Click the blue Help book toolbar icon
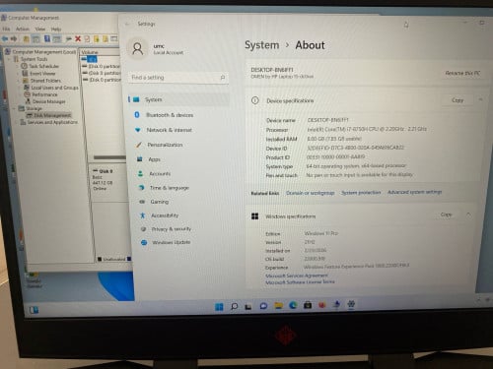 [x=47, y=38]
